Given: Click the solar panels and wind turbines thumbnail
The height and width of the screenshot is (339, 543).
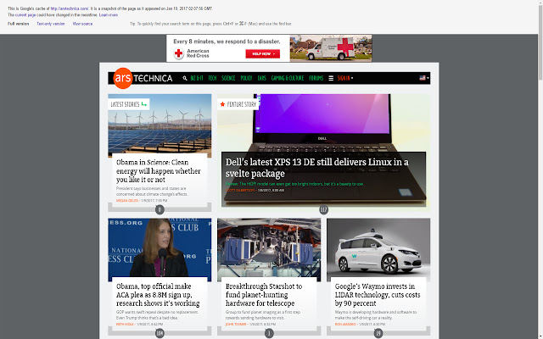Looking at the screenshot, I should 160,125.
